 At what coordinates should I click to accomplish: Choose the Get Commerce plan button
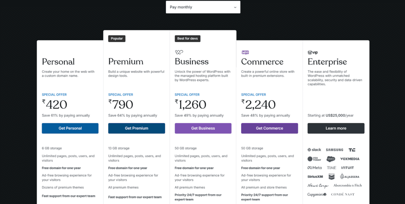tap(269, 128)
